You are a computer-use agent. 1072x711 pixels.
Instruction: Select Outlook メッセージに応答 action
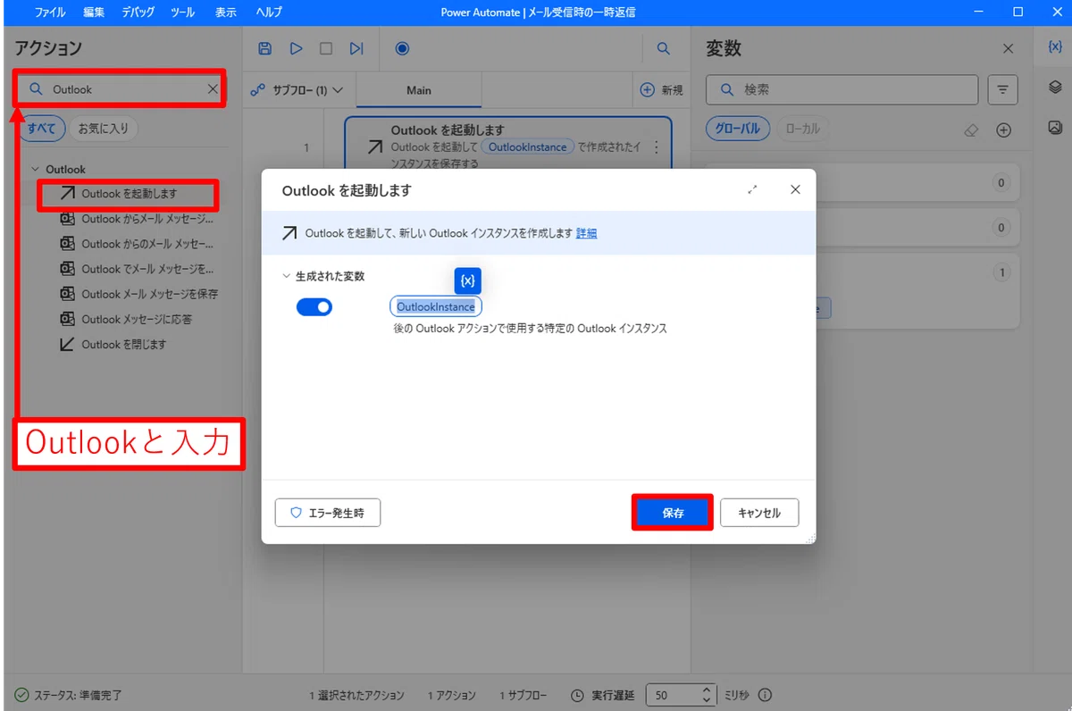(125, 319)
